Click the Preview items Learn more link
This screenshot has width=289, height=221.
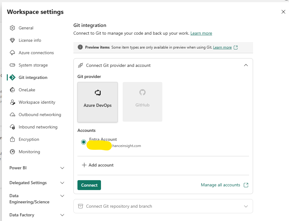pyautogui.click(x=222, y=47)
